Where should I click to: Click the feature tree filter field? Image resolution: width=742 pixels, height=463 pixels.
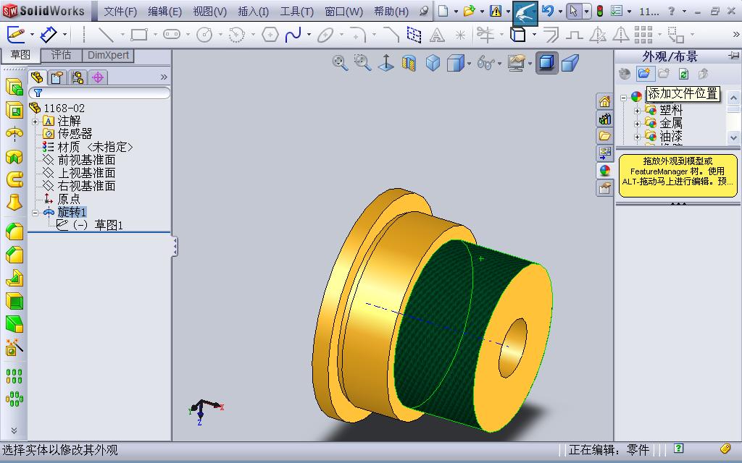99,93
